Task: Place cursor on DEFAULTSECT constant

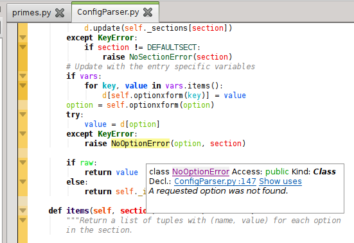Action: tap(172, 47)
